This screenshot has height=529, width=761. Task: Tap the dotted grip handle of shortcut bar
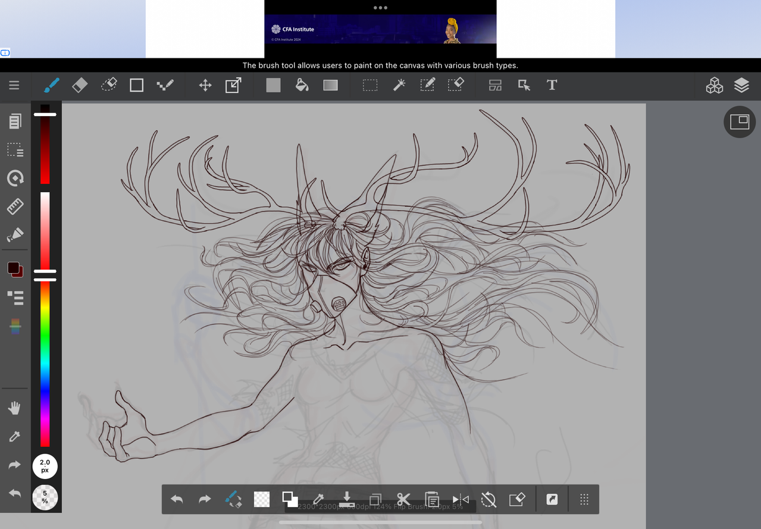tap(584, 499)
